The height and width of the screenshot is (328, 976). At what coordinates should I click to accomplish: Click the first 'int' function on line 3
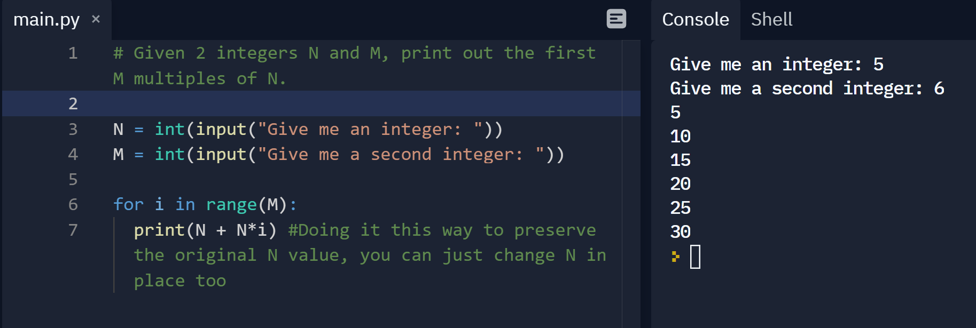(x=169, y=130)
